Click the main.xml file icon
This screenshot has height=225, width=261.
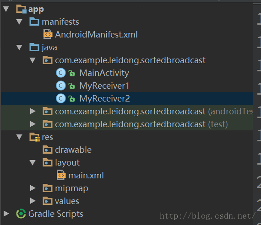[x=61, y=175]
